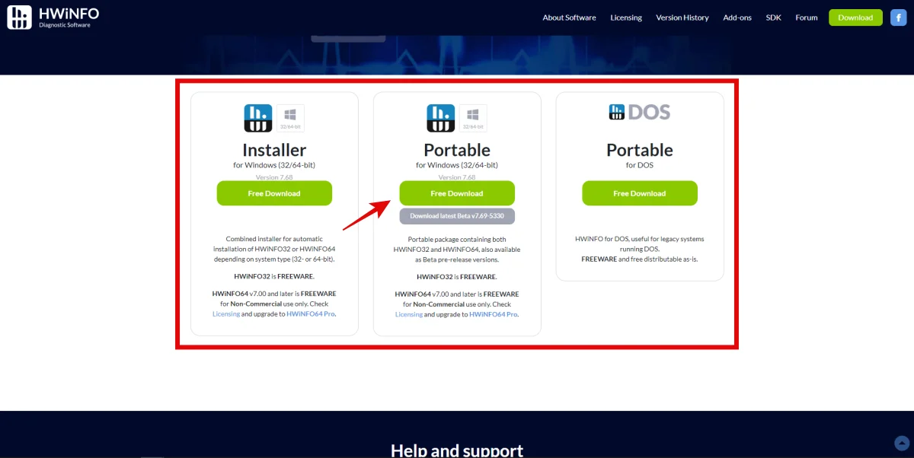Download the DOS Portable version

(640, 193)
